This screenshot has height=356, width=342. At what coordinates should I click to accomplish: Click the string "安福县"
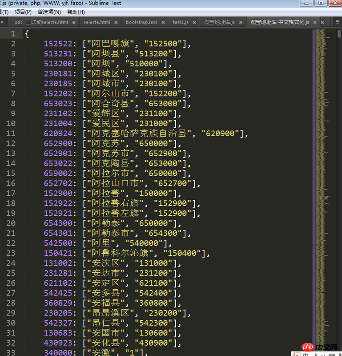(106, 303)
